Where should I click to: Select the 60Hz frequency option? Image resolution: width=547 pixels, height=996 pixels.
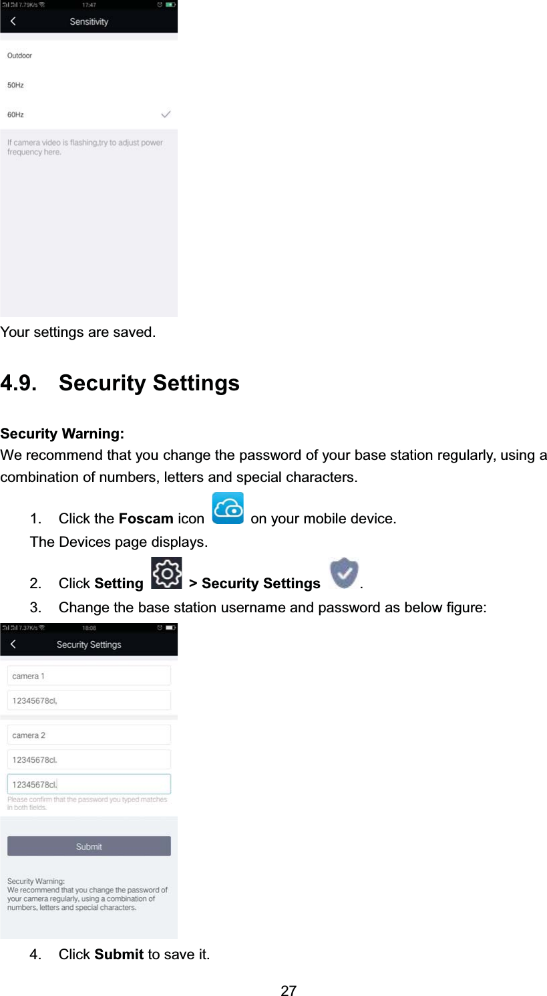click(16, 114)
